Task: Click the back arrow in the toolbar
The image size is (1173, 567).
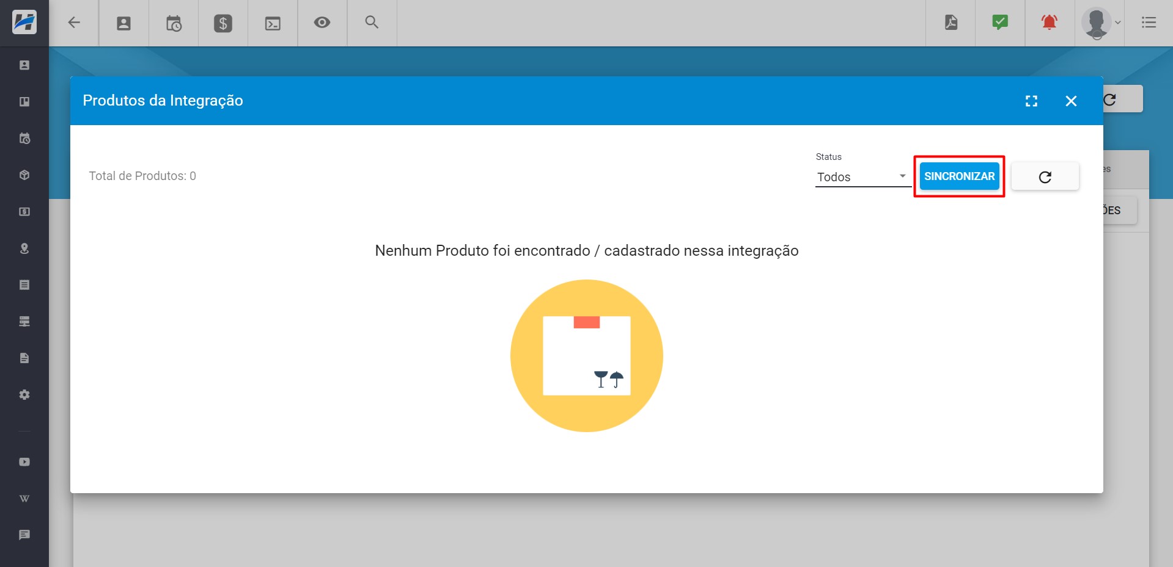Action: pos(74,23)
